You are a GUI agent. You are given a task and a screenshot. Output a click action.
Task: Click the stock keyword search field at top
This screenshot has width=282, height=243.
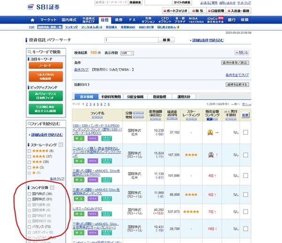111,2
